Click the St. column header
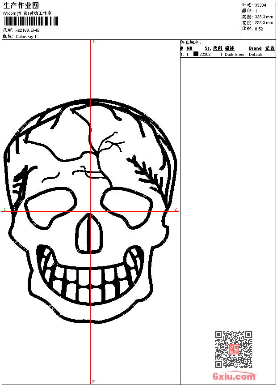Viewport: 277px width, 385px height. tap(207, 48)
